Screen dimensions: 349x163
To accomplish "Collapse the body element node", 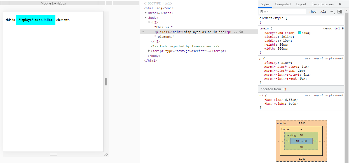I will 146,18.
